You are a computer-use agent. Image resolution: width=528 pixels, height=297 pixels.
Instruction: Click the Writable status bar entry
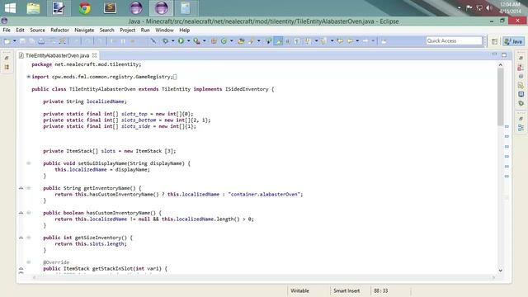(x=299, y=290)
